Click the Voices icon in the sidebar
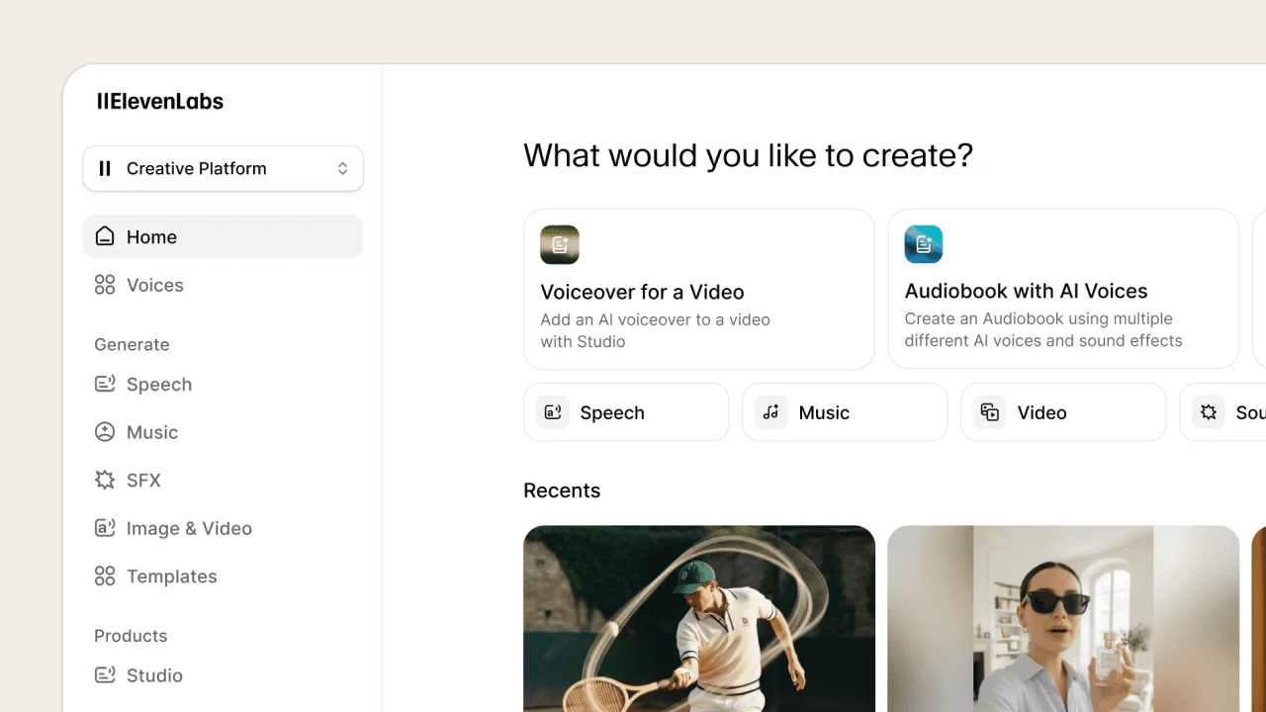Image resolution: width=1266 pixels, height=712 pixels. click(105, 285)
